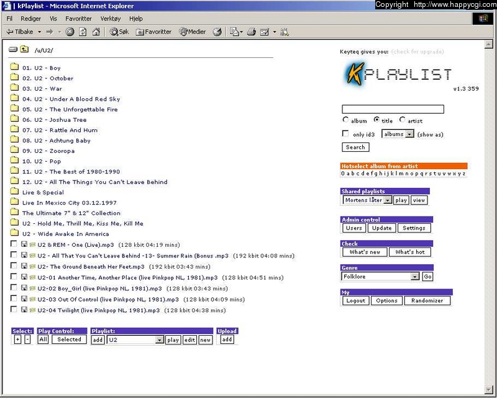The height and width of the screenshot is (398, 497).
Task: Click the Print toolbar icon
Action: click(x=252, y=32)
